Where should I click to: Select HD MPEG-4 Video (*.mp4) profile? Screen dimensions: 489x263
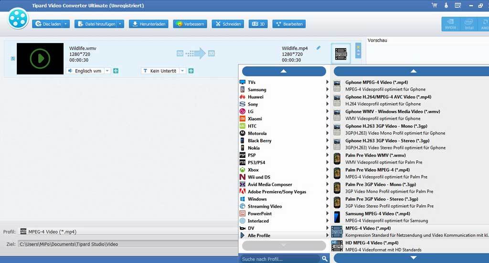410,246
